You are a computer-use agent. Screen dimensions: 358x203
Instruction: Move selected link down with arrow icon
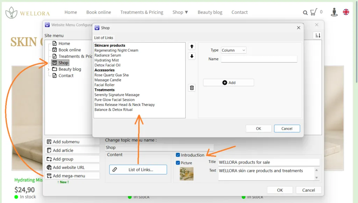[x=192, y=56]
